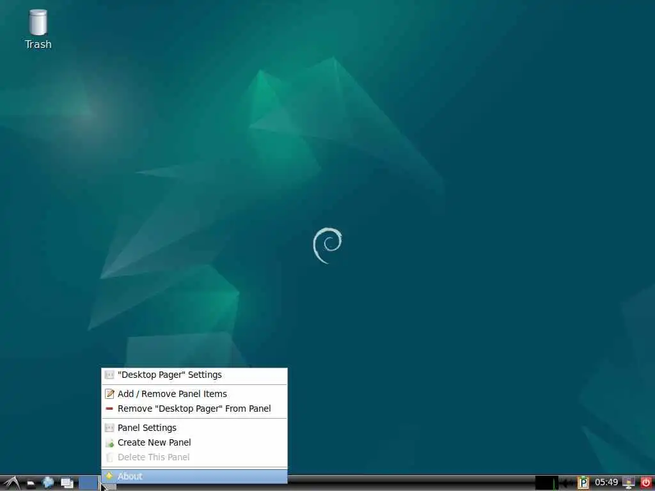Click the screen lock monitor icon
Viewport: 655px width, 491px height.
pyautogui.click(x=629, y=483)
